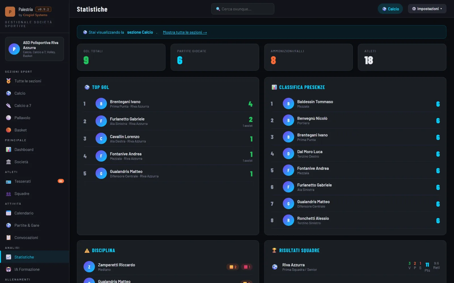The width and height of the screenshot is (454, 283).
Task: Open Tutte le sezioni medal icon
Action: [x=9, y=81]
